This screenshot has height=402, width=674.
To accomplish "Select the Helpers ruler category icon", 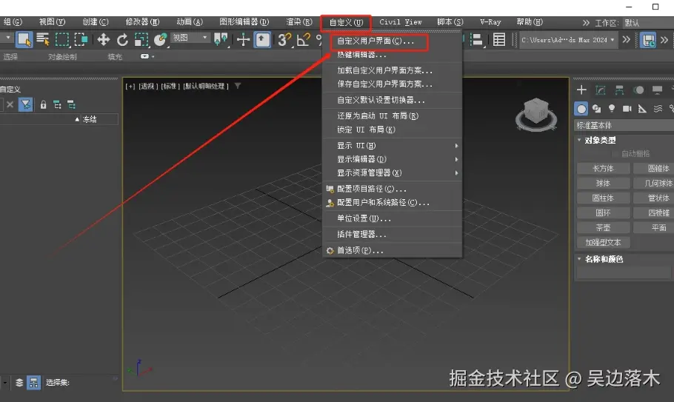I will (642, 109).
